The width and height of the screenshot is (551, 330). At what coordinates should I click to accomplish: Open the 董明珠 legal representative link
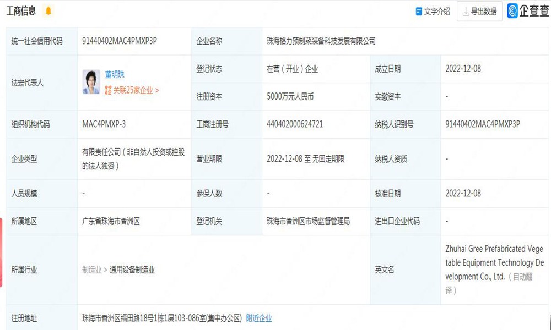[115, 74]
